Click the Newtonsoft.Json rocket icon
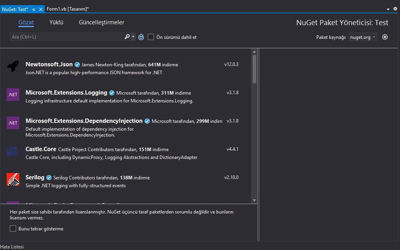 pos(13,66)
